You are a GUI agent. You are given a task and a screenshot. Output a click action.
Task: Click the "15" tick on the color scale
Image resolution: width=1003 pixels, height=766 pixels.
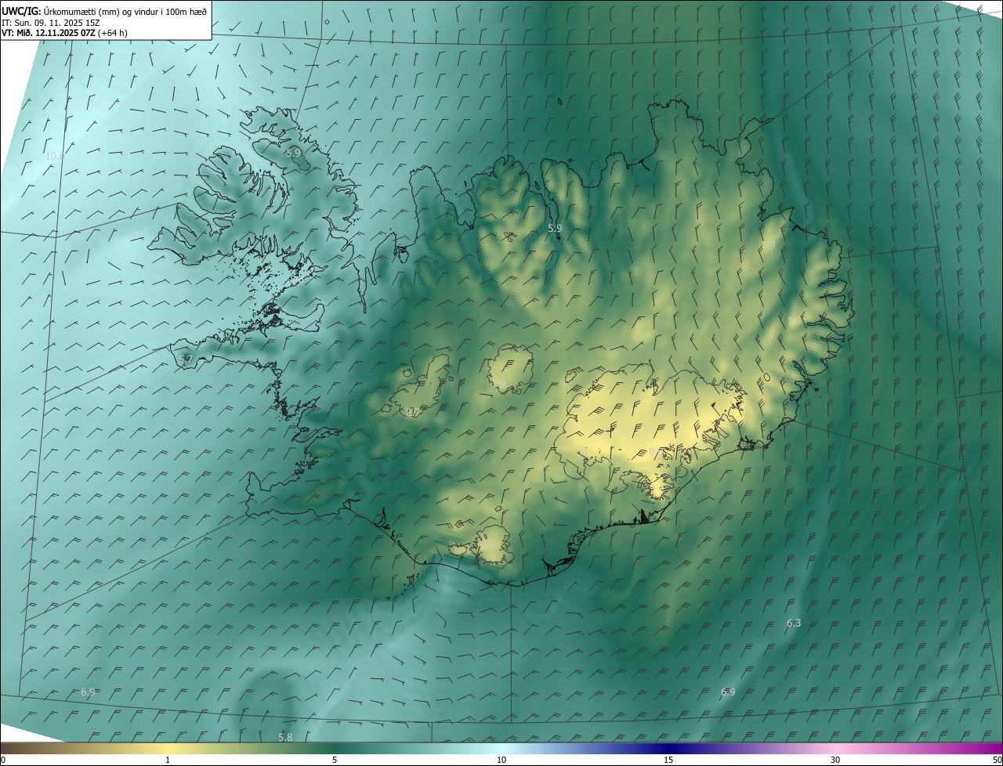pos(668,760)
